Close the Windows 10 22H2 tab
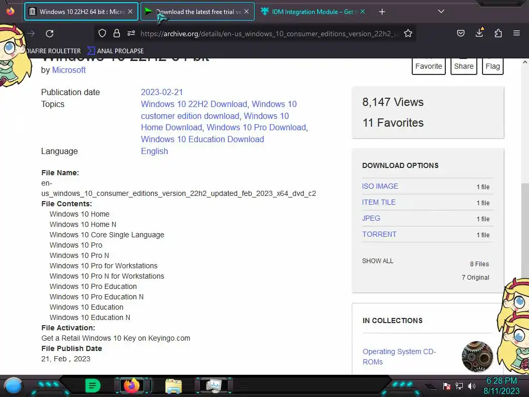 (130, 11)
